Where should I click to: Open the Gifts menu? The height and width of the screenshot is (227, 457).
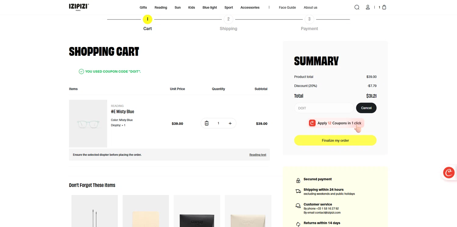click(143, 7)
